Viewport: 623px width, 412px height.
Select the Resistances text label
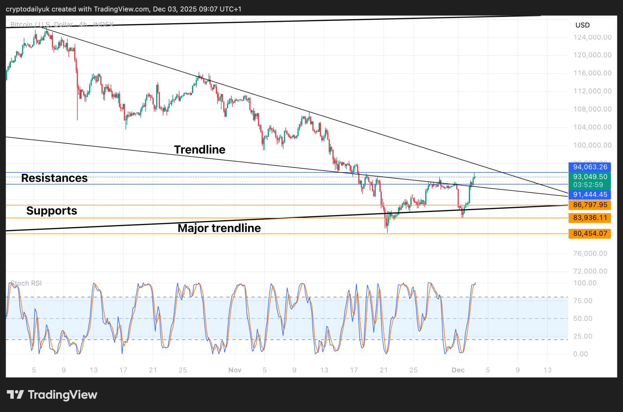point(54,178)
